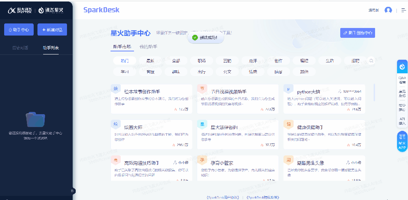Select the 创作 category chip

pyautogui.click(x=279, y=61)
